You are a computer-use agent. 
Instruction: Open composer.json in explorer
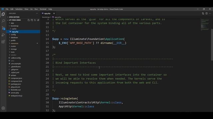tap(23, 78)
